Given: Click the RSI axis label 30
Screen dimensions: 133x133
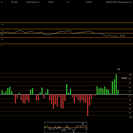Looking at the screenshot, I should (x=2, y=39).
